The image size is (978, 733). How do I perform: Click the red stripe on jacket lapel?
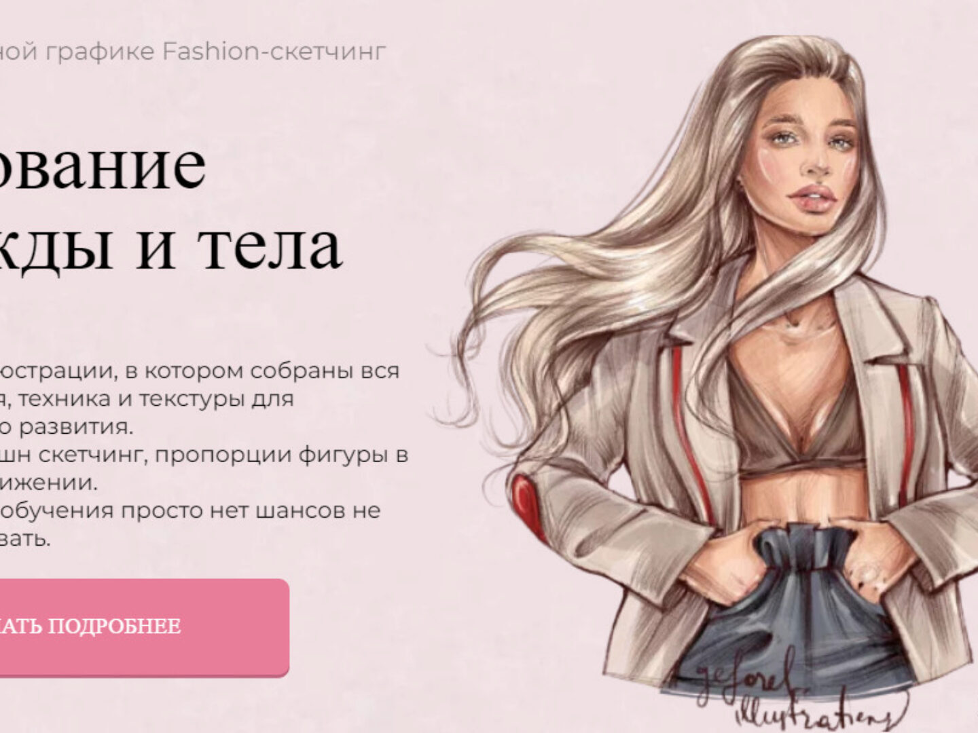click(x=687, y=434)
